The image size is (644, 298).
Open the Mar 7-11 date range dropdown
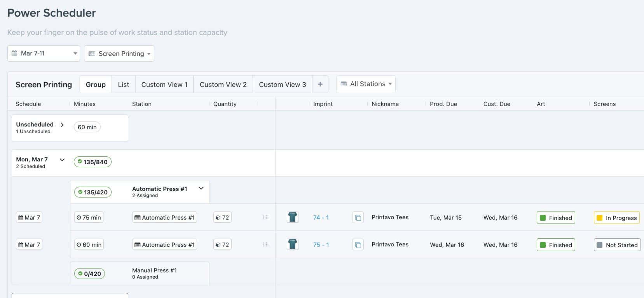point(44,54)
